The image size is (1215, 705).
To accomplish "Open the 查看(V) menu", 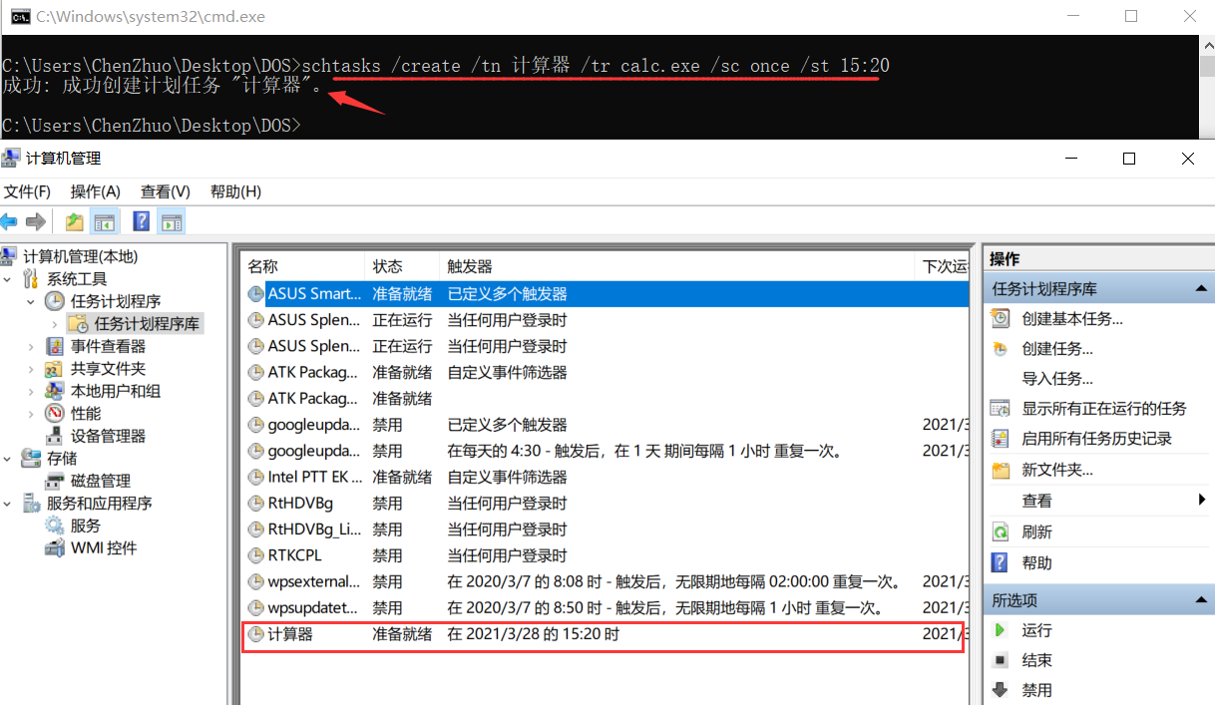I will (165, 191).
